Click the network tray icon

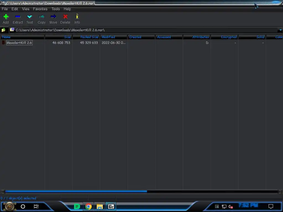pos(224,206)
